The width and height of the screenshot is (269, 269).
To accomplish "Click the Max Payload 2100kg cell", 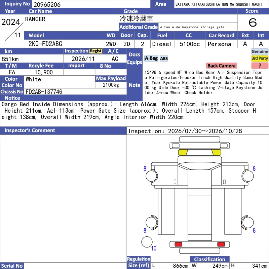I will tap(111, 85).
